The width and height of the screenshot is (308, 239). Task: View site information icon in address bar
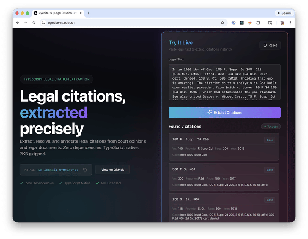(x=43, y=22)
